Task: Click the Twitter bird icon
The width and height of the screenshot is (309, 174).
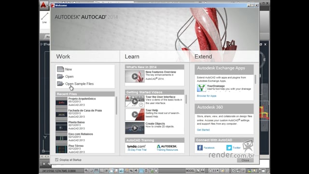Action: pyautogui.click(x=229, y=147)
